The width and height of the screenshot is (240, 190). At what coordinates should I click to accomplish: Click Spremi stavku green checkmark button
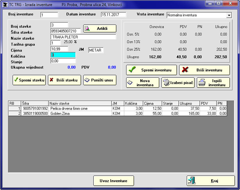click(29, 80)
